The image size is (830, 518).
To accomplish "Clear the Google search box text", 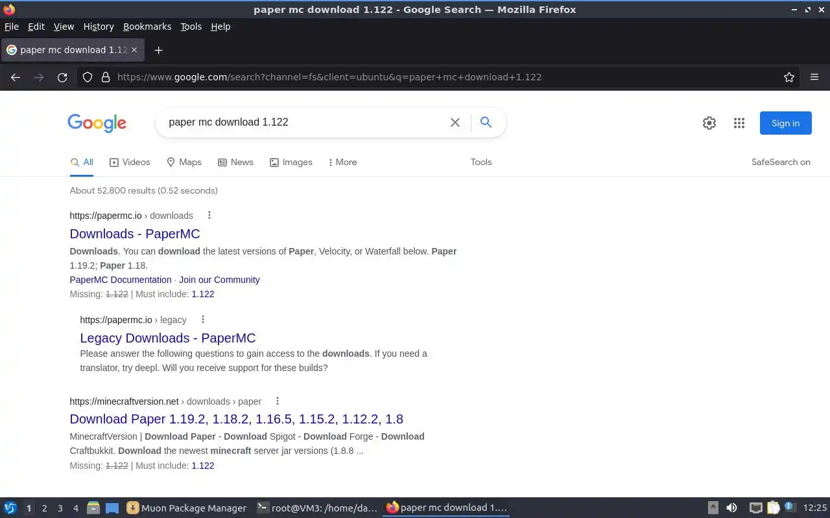I will tap(455, 122).
